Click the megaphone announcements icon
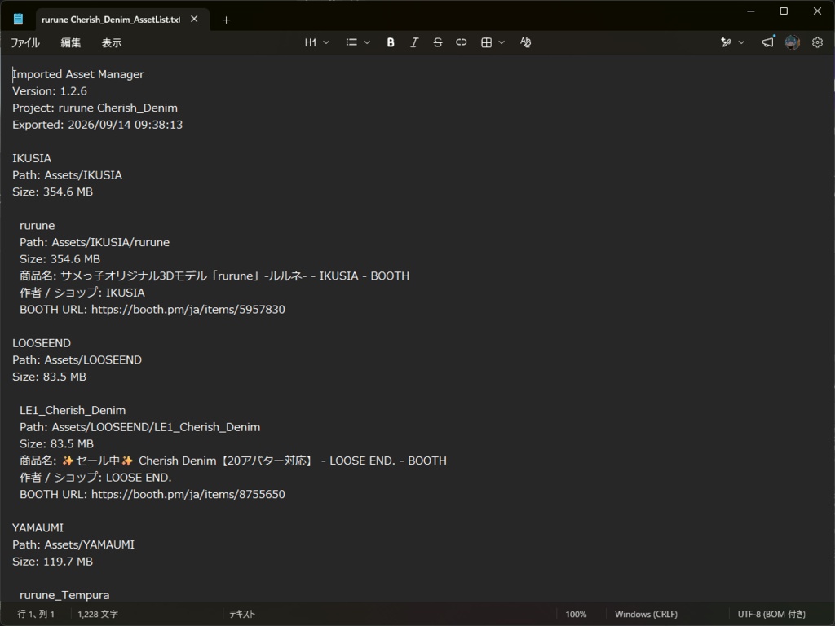 [x=768, y=42]
